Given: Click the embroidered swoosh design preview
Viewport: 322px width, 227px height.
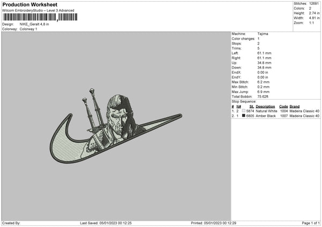Looking at the screenshot, I should pos(116,126).
